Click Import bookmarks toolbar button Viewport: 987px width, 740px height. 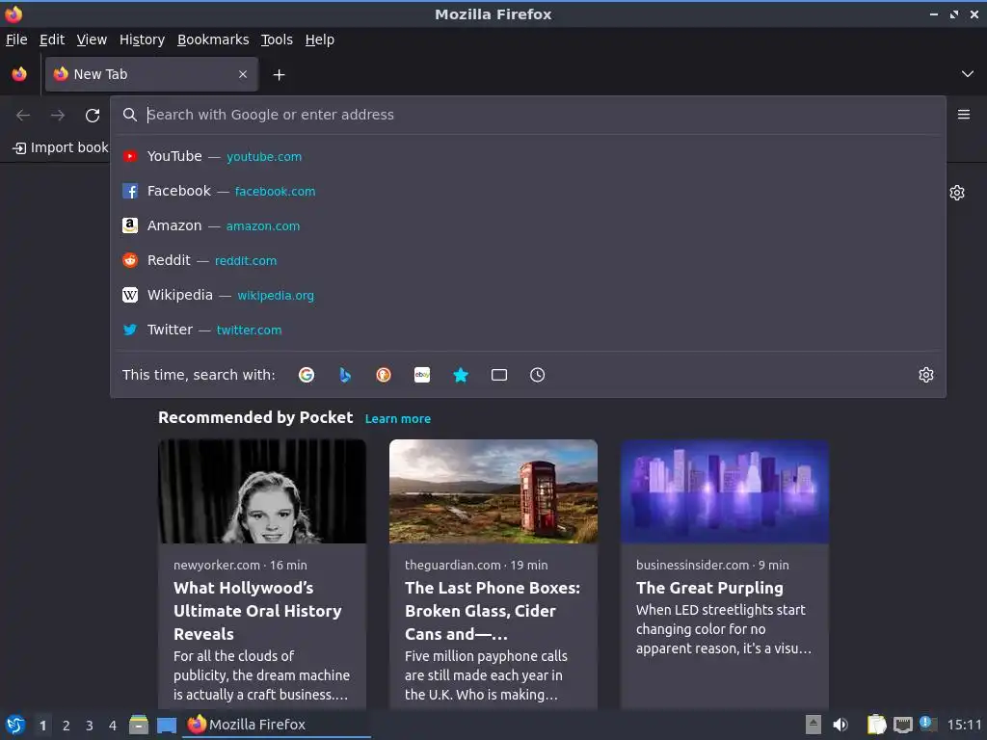pyautogui.click(x=61, y=147)
